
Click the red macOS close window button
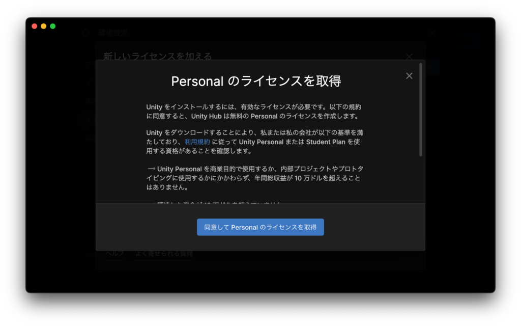tap(34, 26)
